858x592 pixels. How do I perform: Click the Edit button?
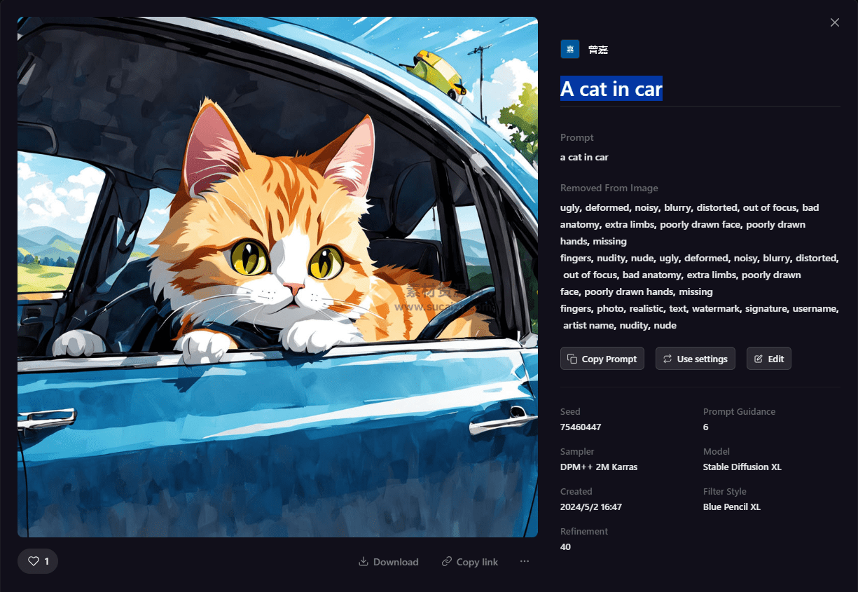(x=768, y=359)
